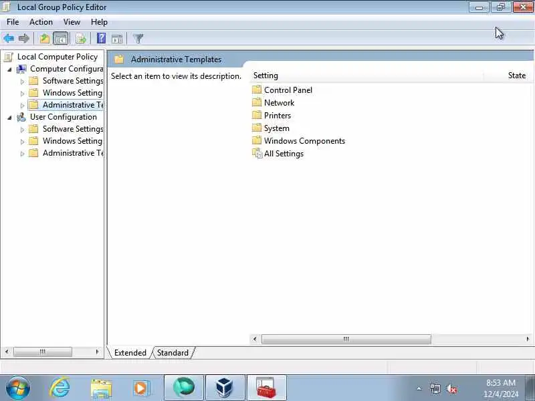Select the Printers list entry text
The height and width of the screenshot is (401, 535).
pos(278,116)
